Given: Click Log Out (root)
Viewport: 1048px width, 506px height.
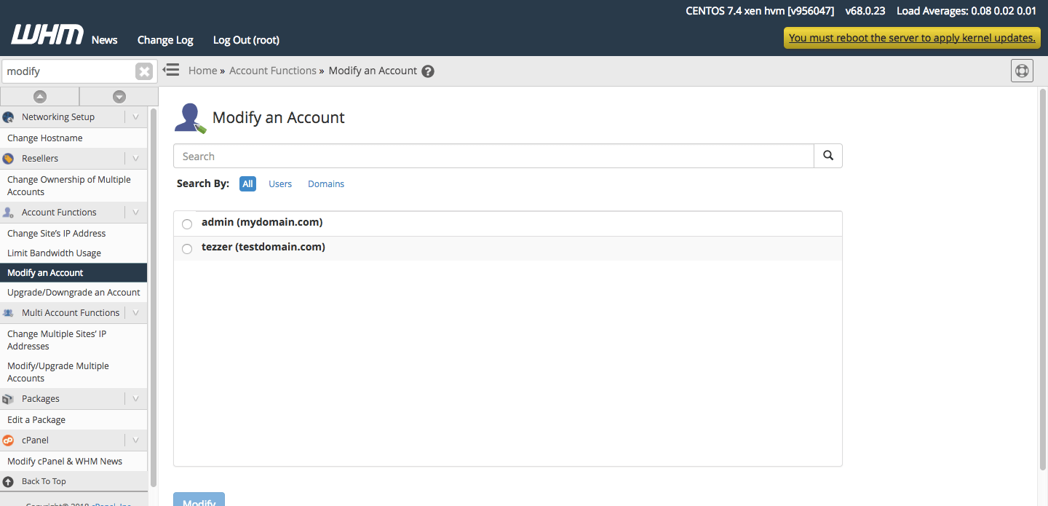Looking at the screenshot, I should [246, 40].
